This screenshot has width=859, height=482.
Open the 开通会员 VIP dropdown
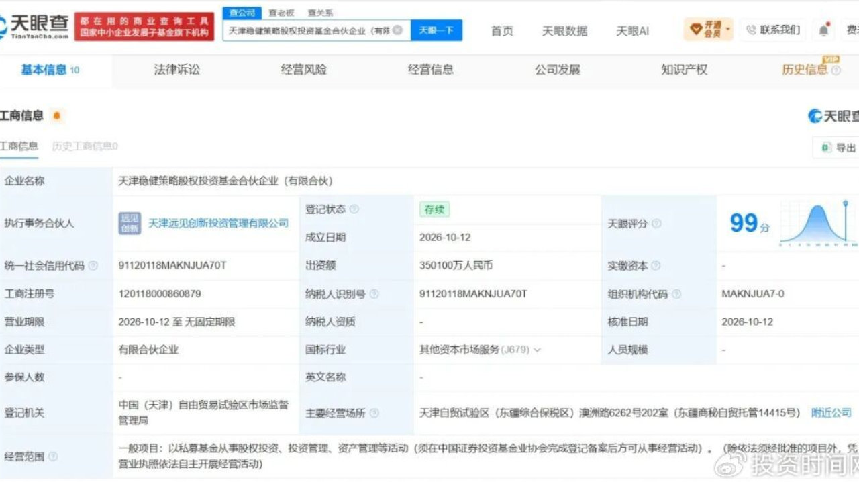tap(709, 29)
